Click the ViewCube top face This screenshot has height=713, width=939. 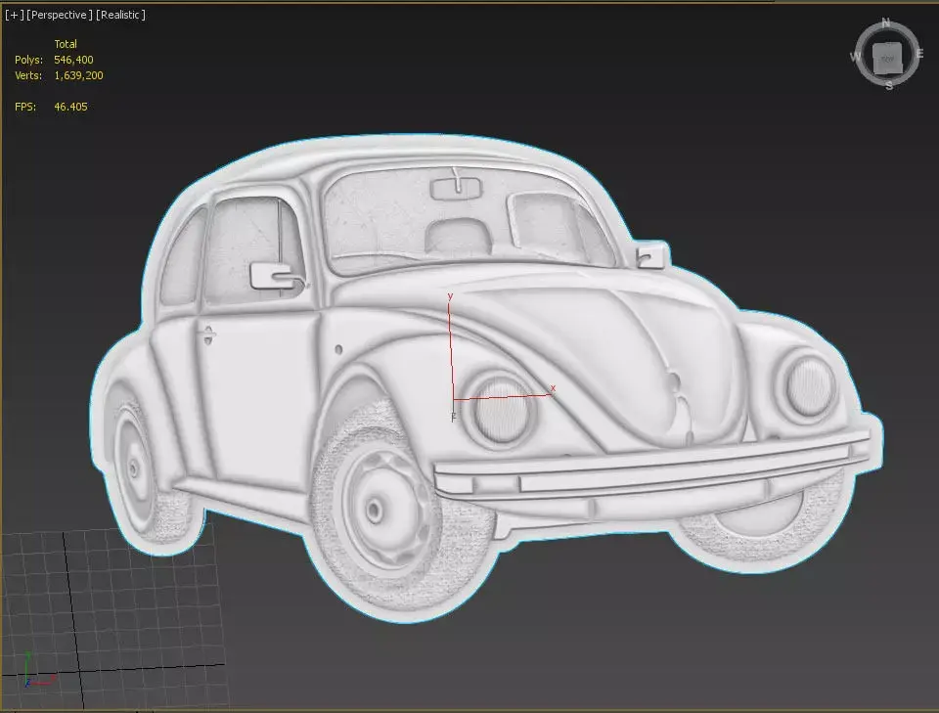click(887, 58)
